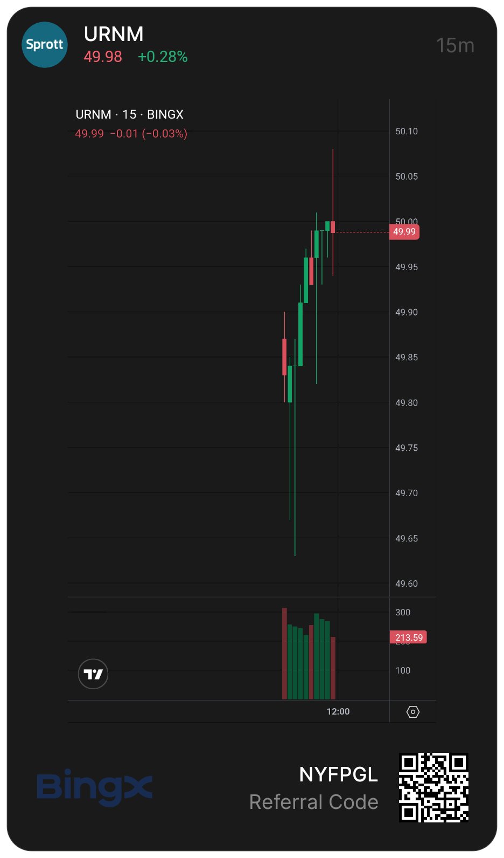Tap the referral QR code

coord(433,787)
